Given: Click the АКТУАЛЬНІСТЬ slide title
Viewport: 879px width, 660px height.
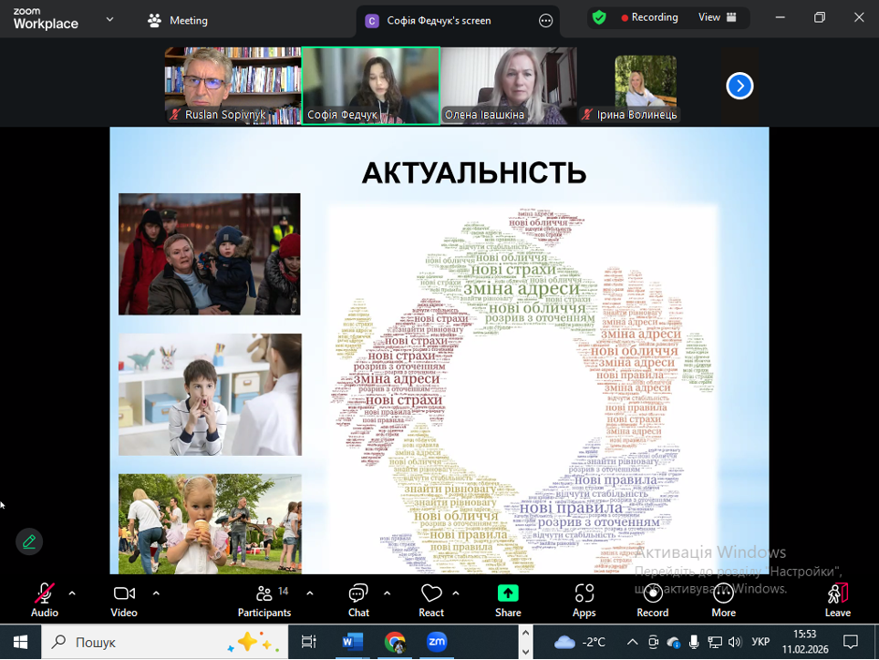Looking at the screenshot, I should click(474, 172).
